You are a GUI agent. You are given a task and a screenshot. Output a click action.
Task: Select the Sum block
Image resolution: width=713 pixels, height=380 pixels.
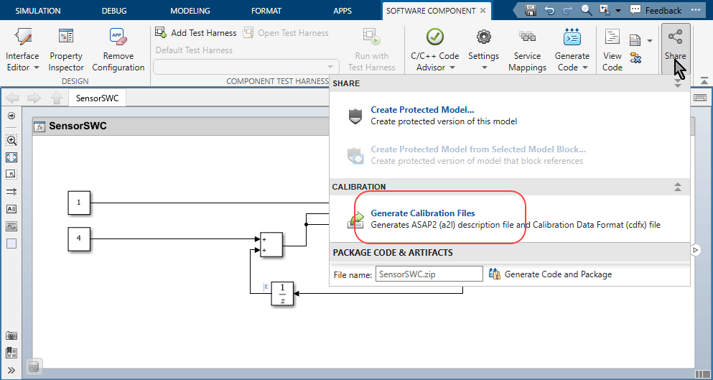pyautogui.click(x=271, y=245)
